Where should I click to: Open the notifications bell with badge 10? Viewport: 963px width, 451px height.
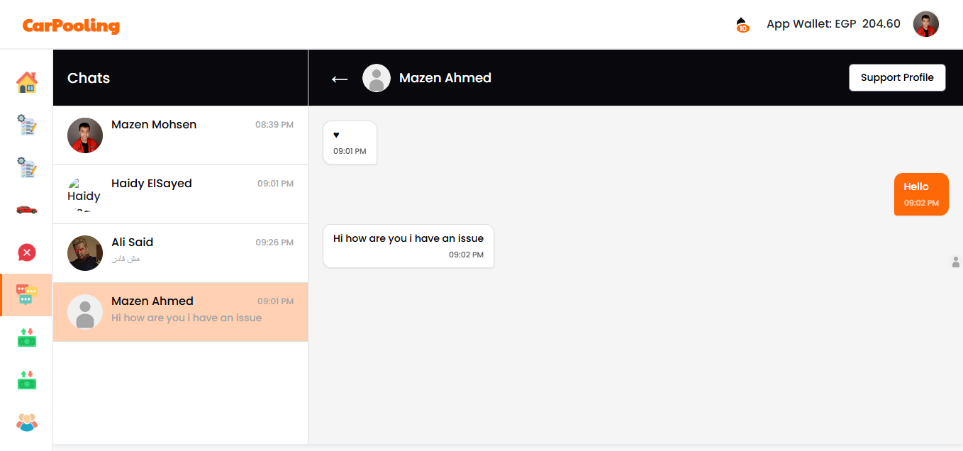tap(742, 25)
